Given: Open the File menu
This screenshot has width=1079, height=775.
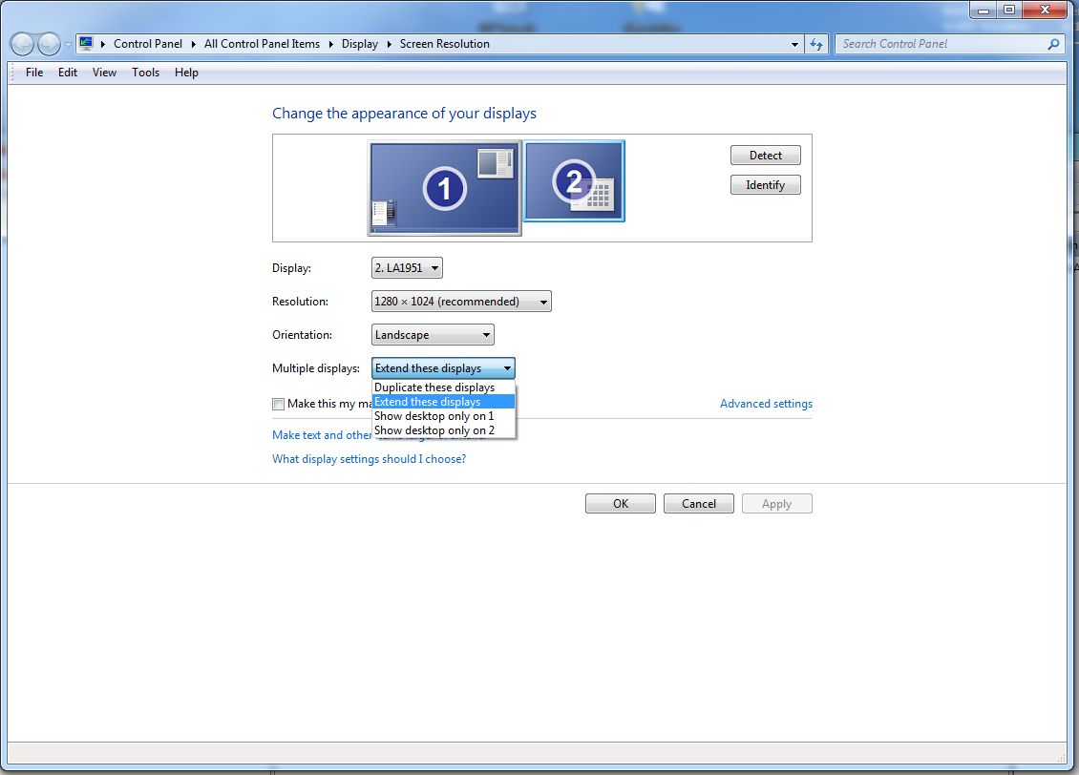Looking at the screenshot, I should pyautogui.click(x=34, y=73).
